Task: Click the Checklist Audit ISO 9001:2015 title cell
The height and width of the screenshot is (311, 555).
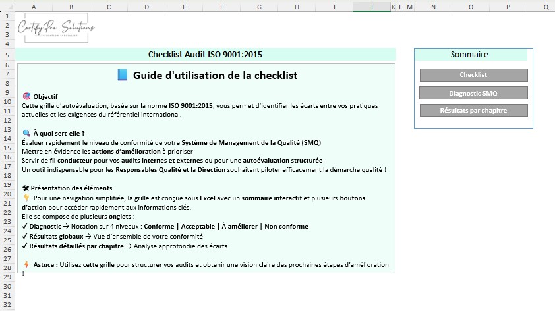Action: click(x=205, y=55)
